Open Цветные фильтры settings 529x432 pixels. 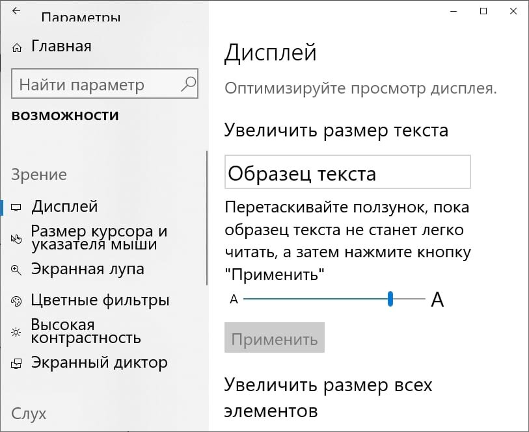click(100, 300)
